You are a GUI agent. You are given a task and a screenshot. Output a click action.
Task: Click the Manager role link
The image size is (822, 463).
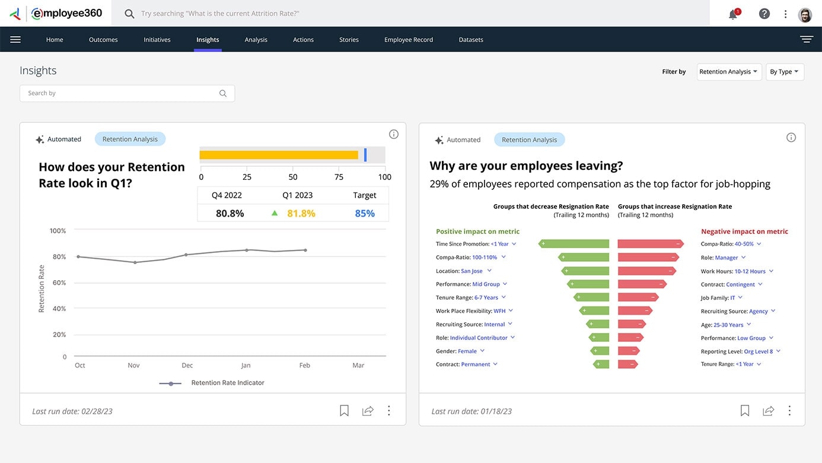[x=727, y=258]
